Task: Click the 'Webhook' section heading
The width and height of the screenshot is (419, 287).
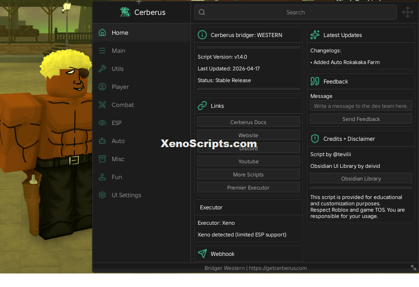Action: [223, 254]
